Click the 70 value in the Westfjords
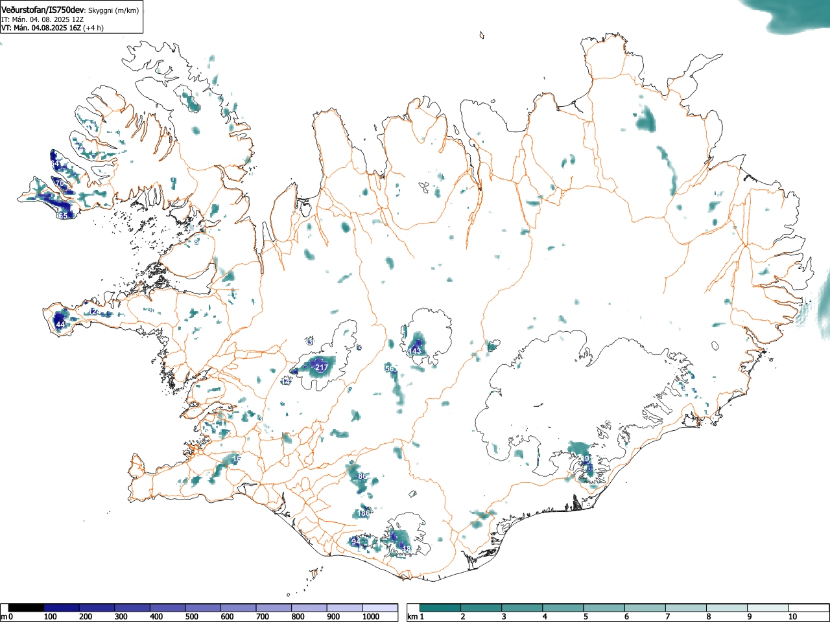The width and height of the screenshot is (830, 622). [x=60, y=184]
